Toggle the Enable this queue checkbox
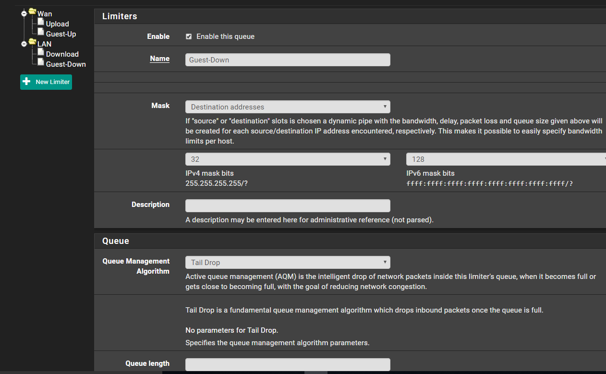Viewport: 606px width, 374px height. pos(189,36)
